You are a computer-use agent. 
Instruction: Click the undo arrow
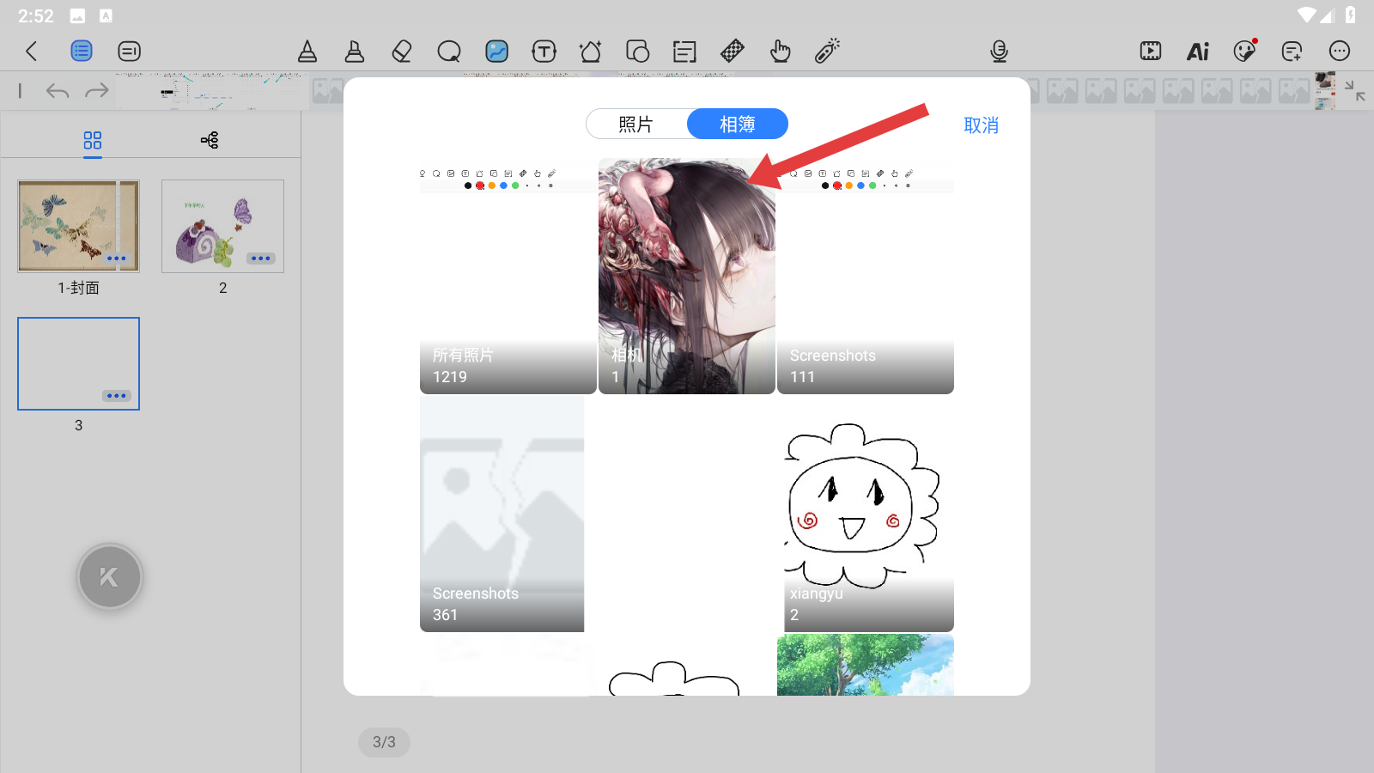[x=58, y=91]
